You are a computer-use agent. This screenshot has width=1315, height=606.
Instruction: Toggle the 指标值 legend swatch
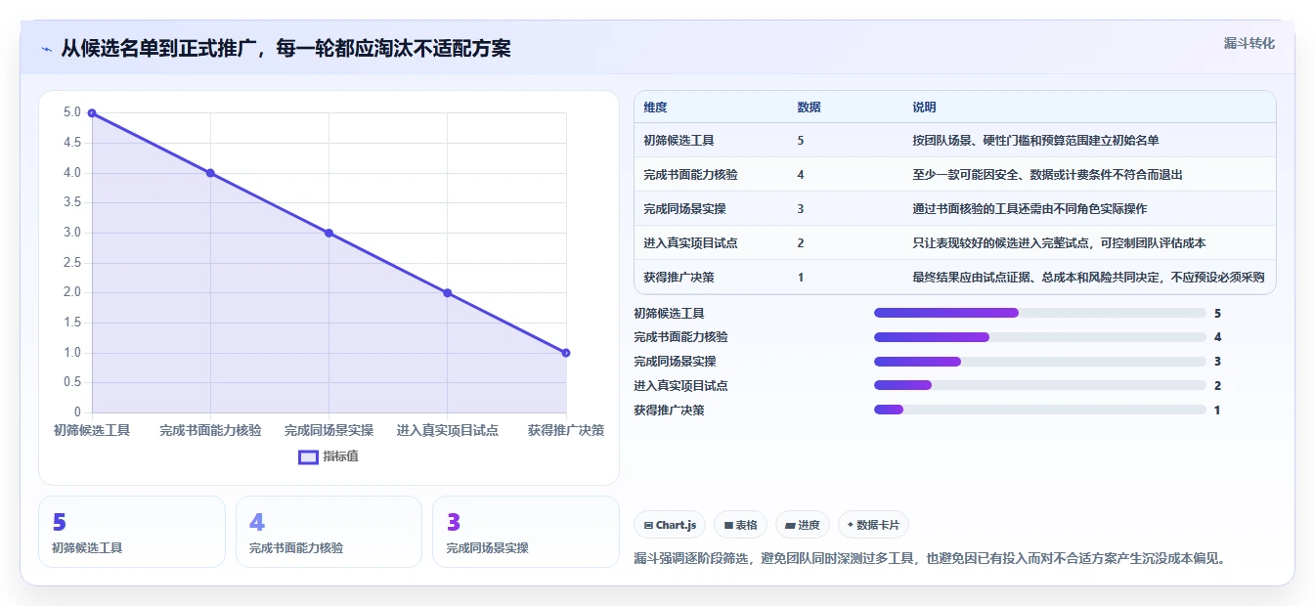pos(308,456)
